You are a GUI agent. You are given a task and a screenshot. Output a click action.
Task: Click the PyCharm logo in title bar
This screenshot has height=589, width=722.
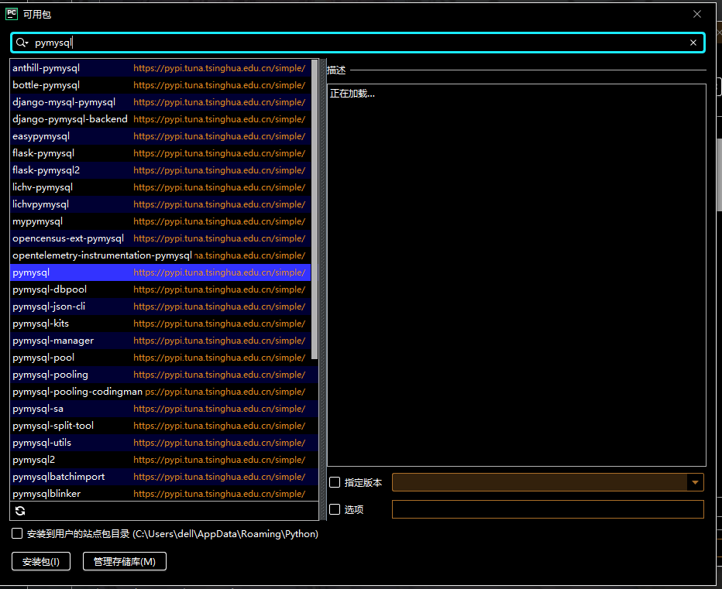[x=12, y=14]
